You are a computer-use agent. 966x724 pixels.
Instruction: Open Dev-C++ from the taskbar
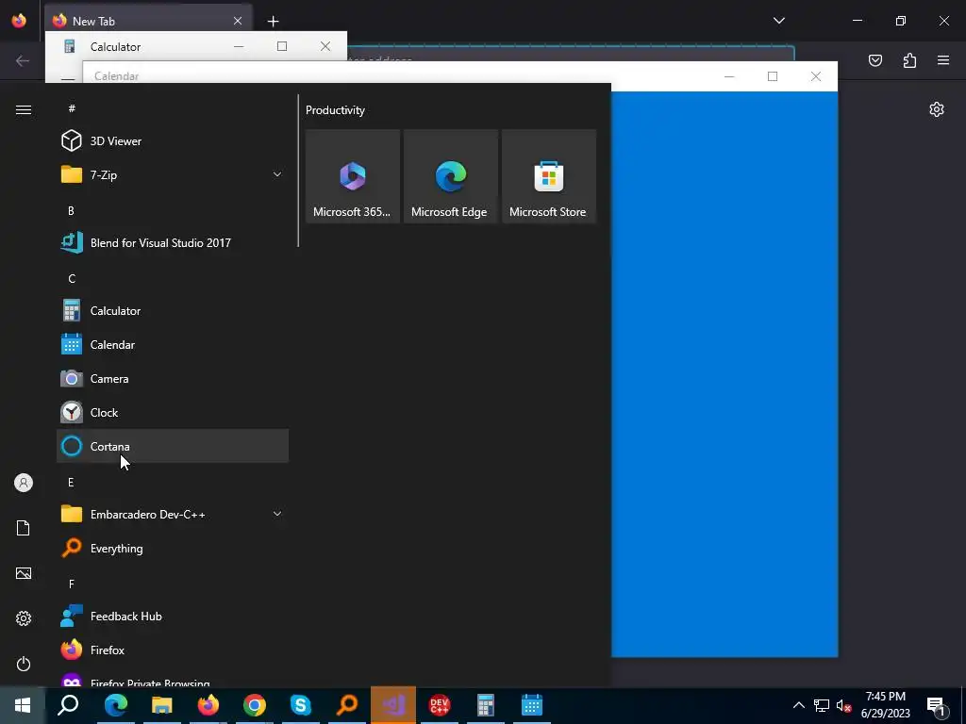tap(440, 705)
